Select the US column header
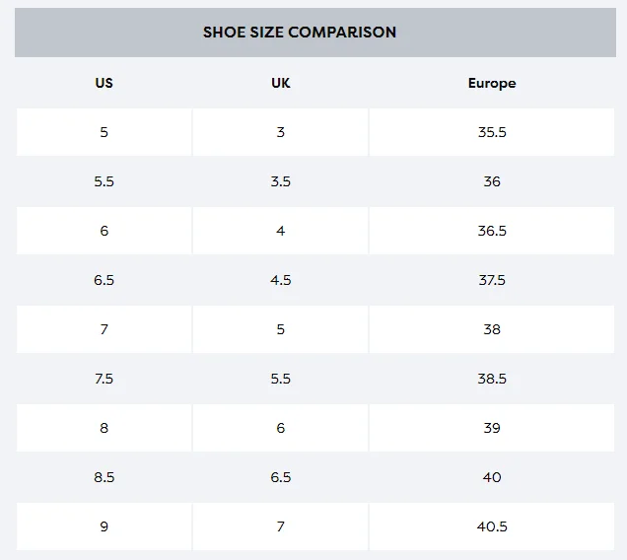Image resolution: width=627 pixels, height=560 pixels. 104,83
